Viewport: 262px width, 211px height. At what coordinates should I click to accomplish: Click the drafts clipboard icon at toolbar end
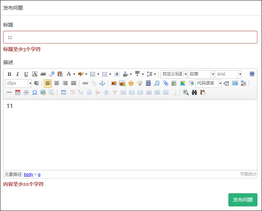coord(203,92)
